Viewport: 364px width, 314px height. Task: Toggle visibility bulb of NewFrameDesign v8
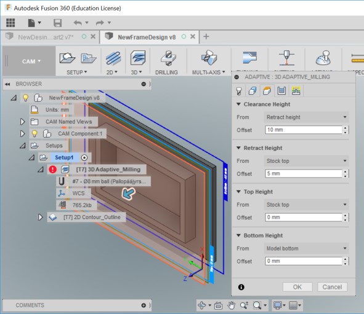[25, 98]
